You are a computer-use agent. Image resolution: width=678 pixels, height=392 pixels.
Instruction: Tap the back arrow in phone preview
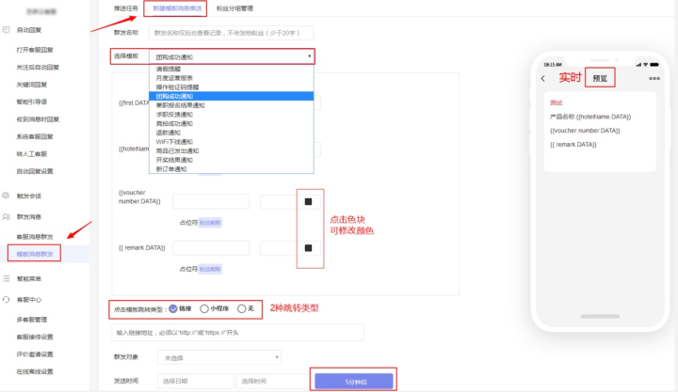[x=543, y=78]
